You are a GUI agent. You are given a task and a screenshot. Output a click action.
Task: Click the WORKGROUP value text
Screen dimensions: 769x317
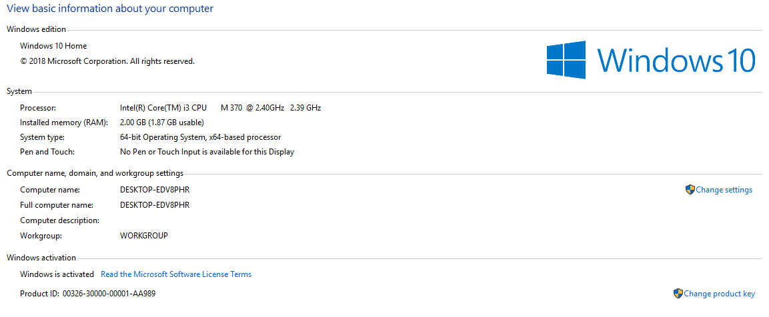(144, 236)
